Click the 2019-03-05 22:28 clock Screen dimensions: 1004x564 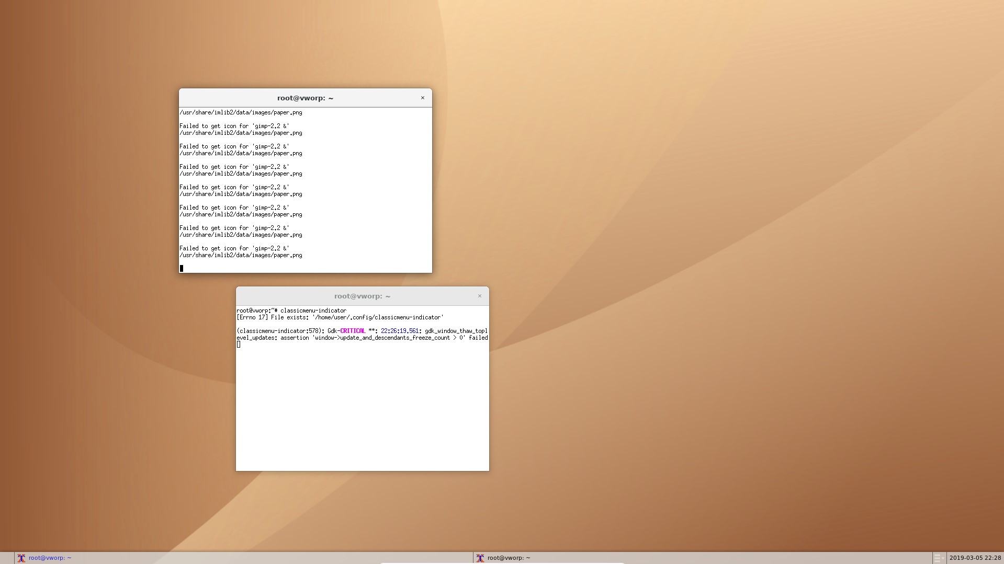pyautogui.click(x=975, y=558)
